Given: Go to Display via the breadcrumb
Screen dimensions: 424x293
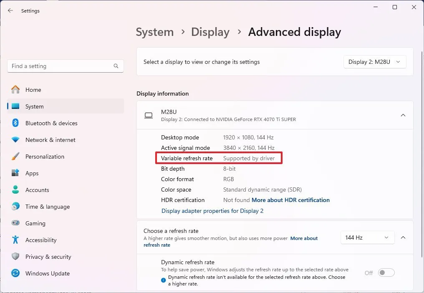Looking at the screenshot, I should (x=210, y=32).
